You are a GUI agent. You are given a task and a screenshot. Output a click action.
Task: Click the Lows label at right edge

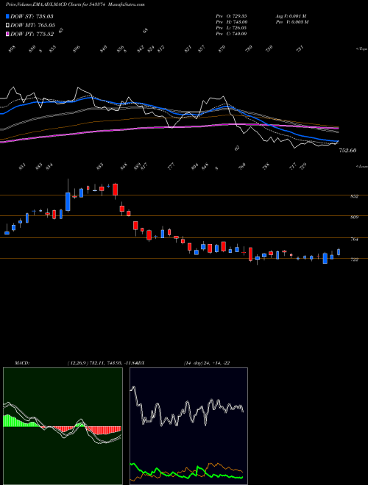[361, 166]
